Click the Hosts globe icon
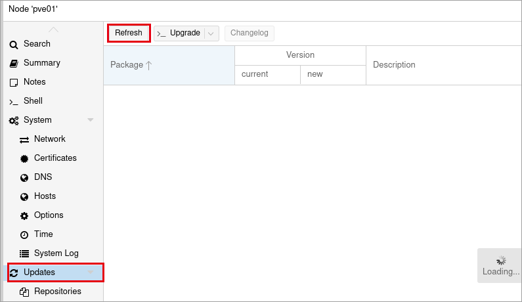Image resolution: width=522 pixels, height=302 pixels. coord(24,197)
